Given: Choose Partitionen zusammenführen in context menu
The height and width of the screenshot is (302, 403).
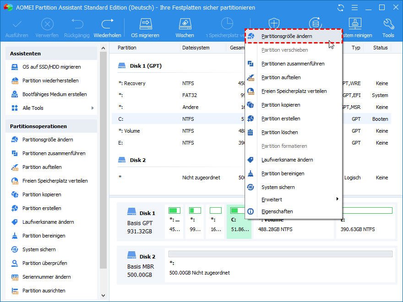Looking at the screenshot, I should tap(293, 64).
